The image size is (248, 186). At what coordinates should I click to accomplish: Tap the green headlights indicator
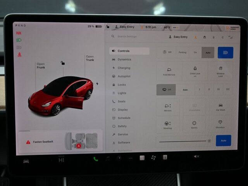point(19,40)
